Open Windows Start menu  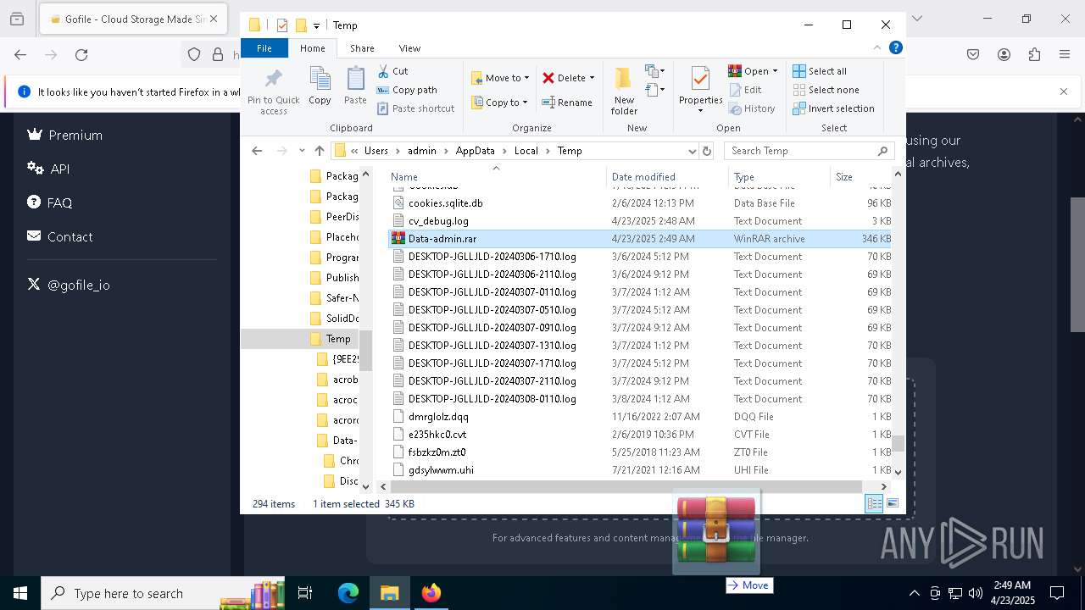point(20,593)
